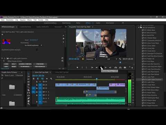Image resolution: width=166 pixels, height=125 pixels.
Task: Select the BCC Light Leaks Dissolve transition in Effects
Action: click(153, 80)
